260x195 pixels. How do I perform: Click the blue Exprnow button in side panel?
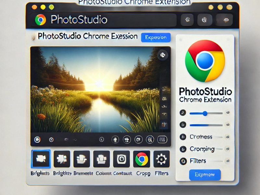[x=205, y=175]
